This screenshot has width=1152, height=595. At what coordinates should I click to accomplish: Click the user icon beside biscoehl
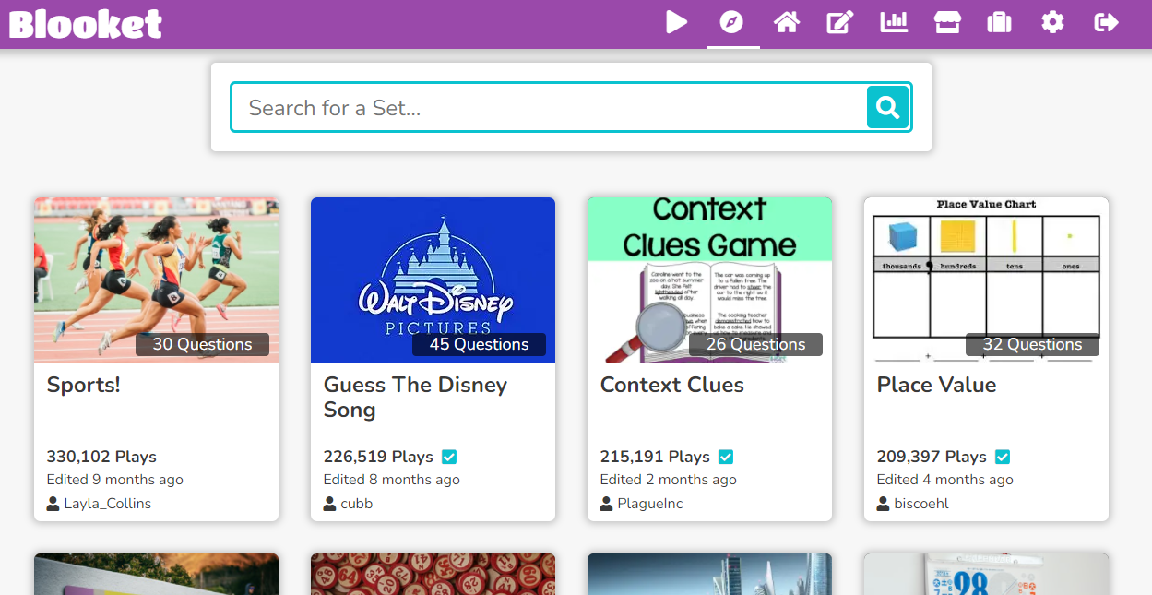884,504
